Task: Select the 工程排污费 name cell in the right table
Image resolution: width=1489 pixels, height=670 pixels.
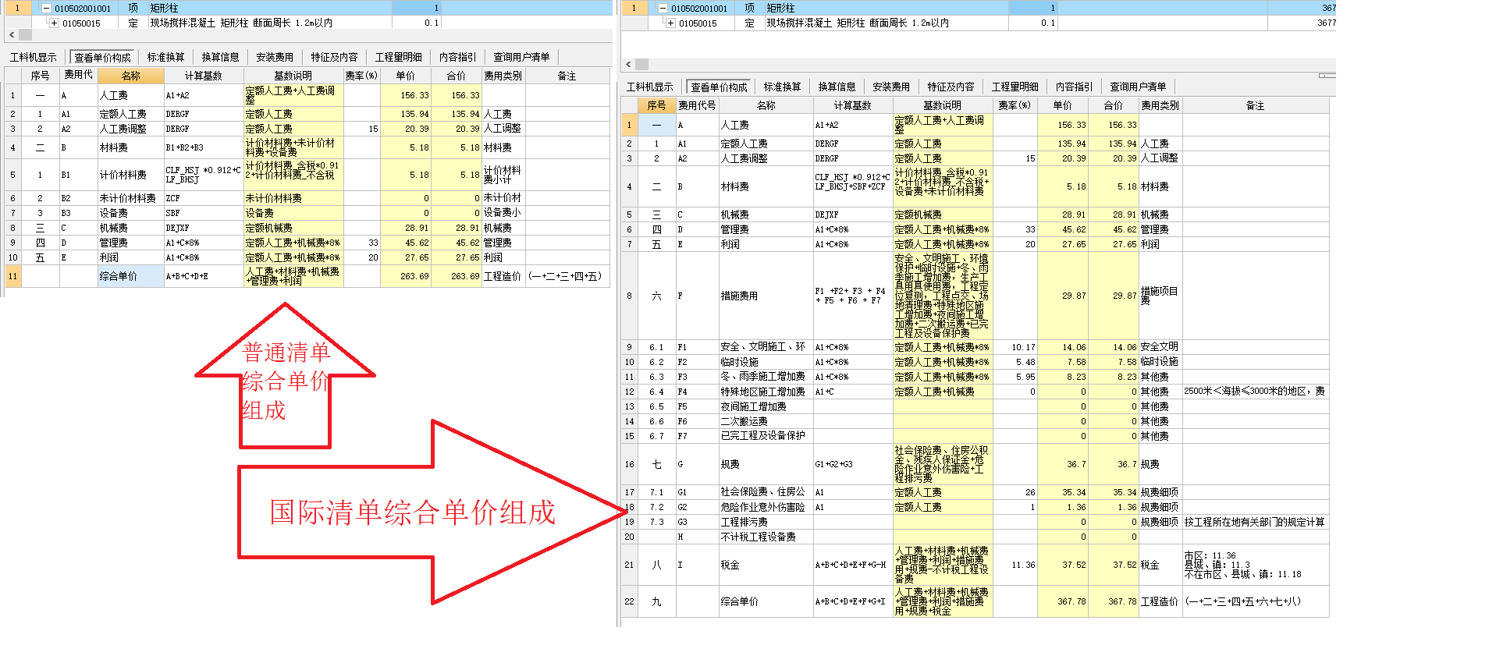Action: click(766, 522)
